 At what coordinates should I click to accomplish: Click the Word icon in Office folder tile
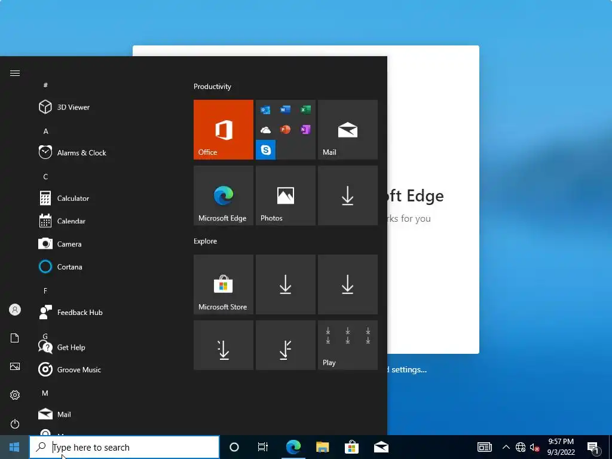pos(285,110)
